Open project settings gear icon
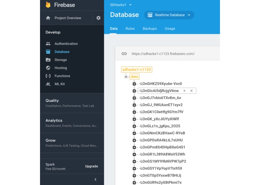The image size is (260, 185). (98, 18)
